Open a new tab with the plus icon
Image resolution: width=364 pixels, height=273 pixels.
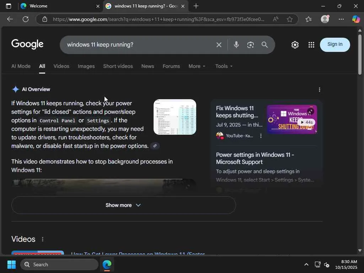coord(196,6)
